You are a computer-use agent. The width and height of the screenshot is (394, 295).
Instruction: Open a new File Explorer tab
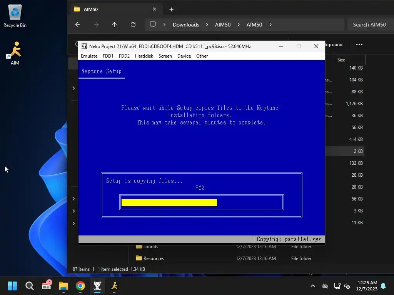click(x=171, y=10)
